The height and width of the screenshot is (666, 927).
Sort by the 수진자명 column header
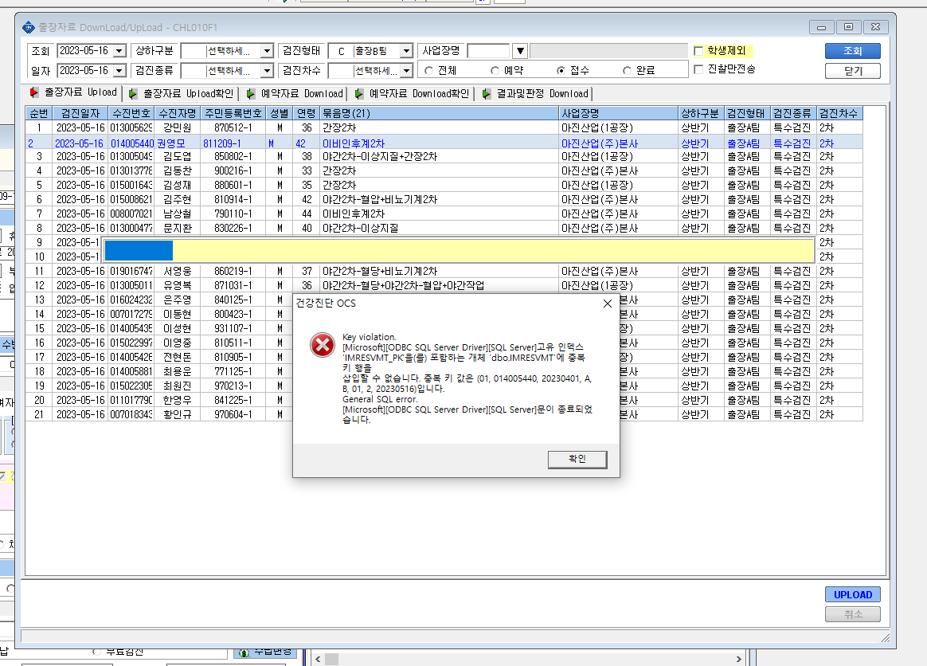point(178,113)
